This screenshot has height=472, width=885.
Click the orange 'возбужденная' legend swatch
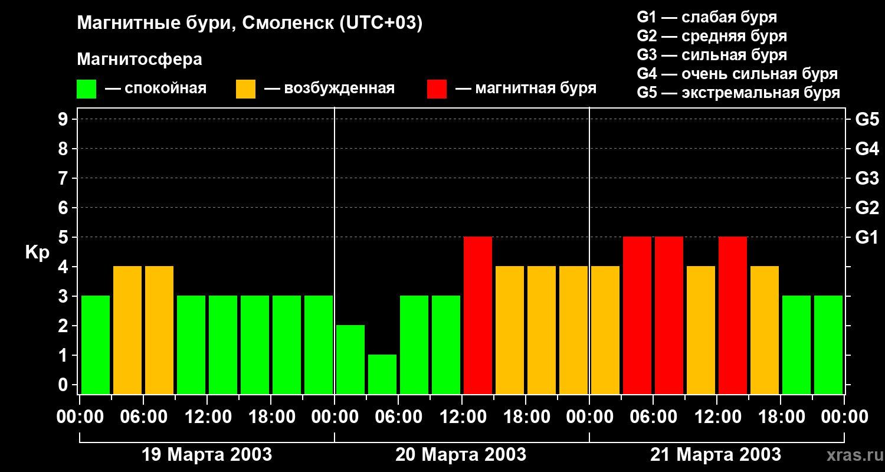coord(245,89)
